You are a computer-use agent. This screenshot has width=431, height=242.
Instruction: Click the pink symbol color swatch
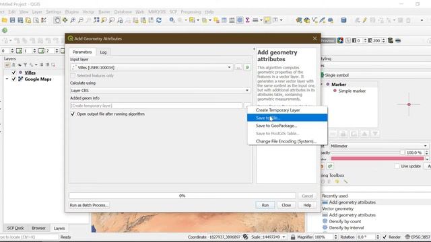pyautogui.click(x=378, y=159)
